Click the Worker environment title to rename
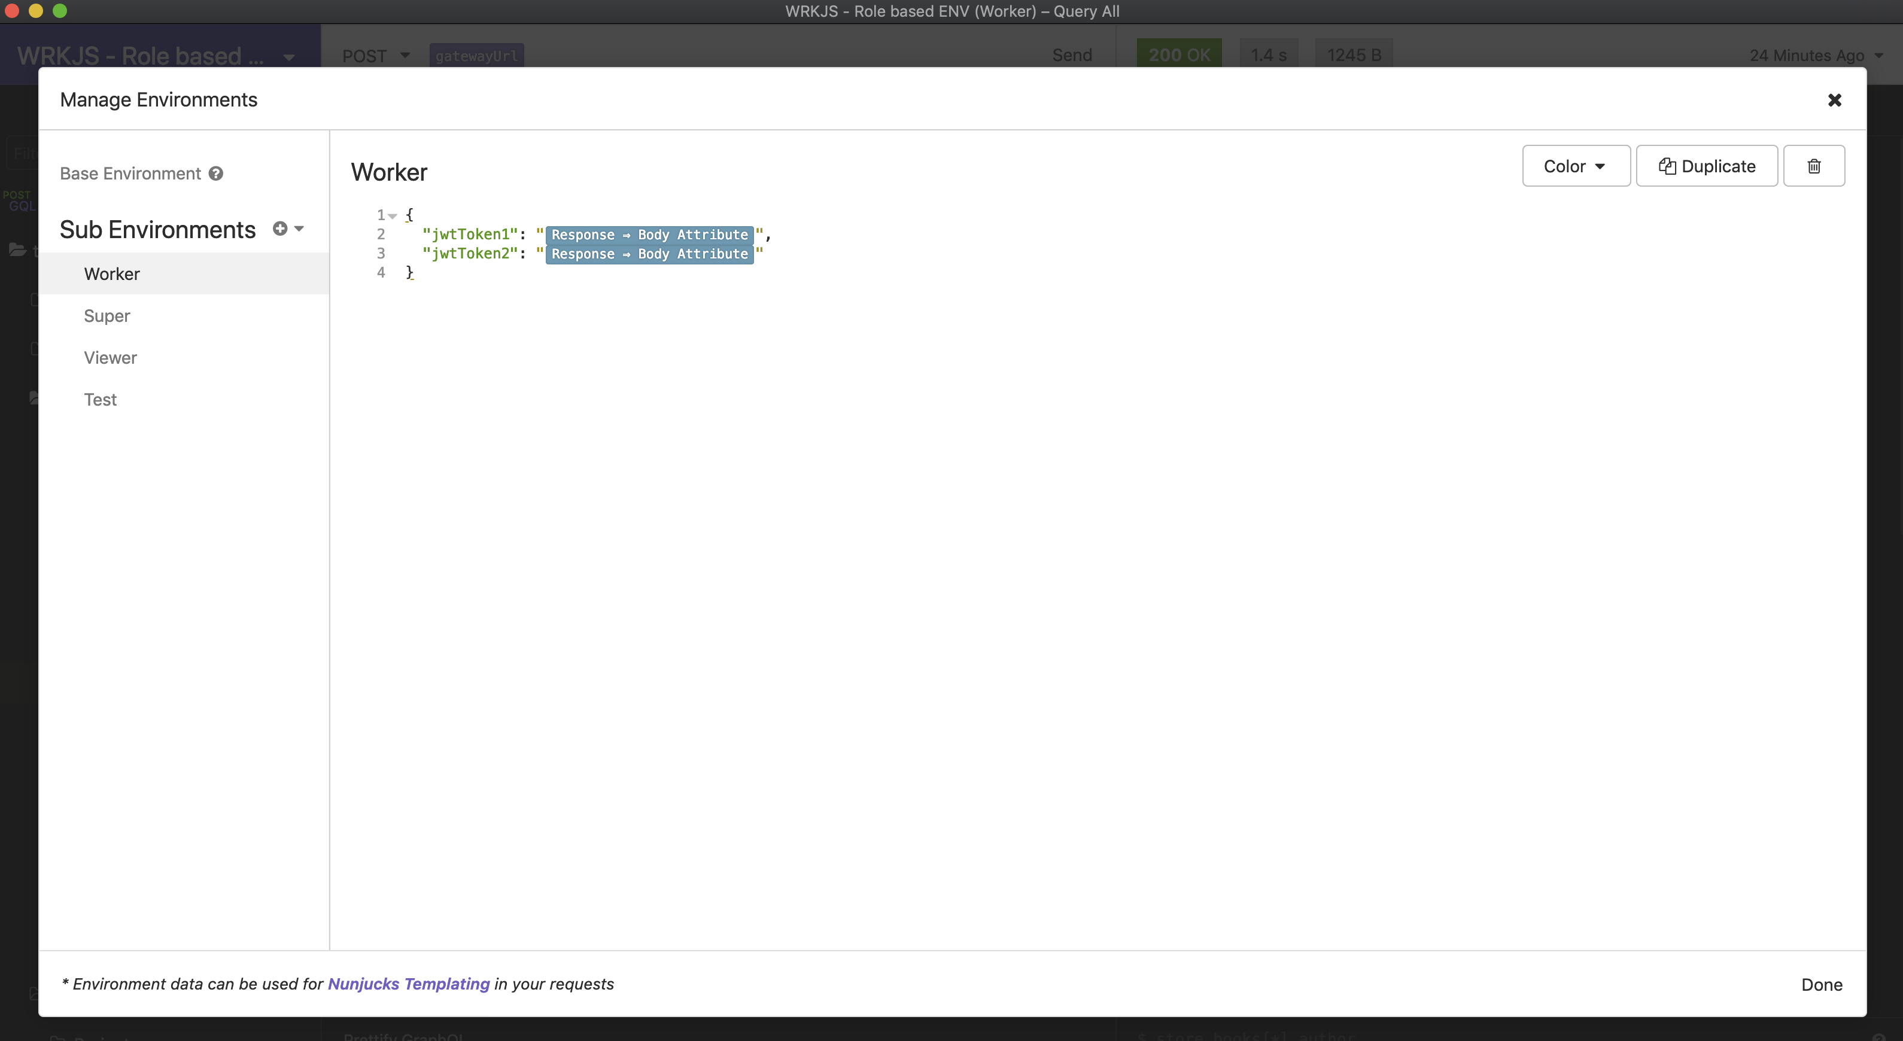1903x1041 pixels. [390, 172]
